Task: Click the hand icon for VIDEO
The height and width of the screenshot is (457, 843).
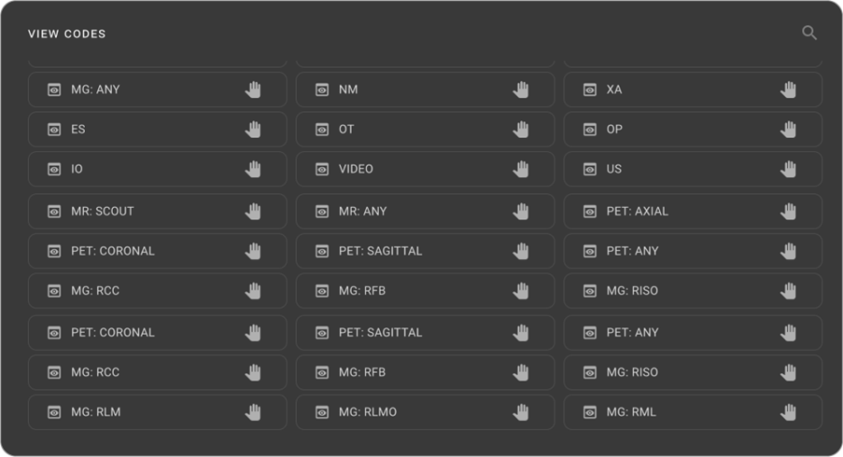Action: 521,169
